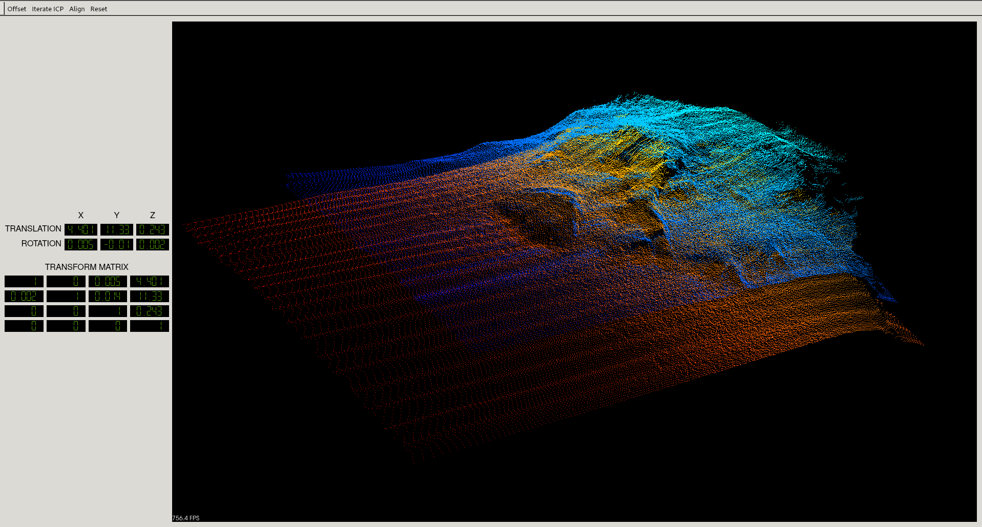Click the Translation Z display reading 0.243
Viewport: 982px width, 527px height.
coord(153,229)
